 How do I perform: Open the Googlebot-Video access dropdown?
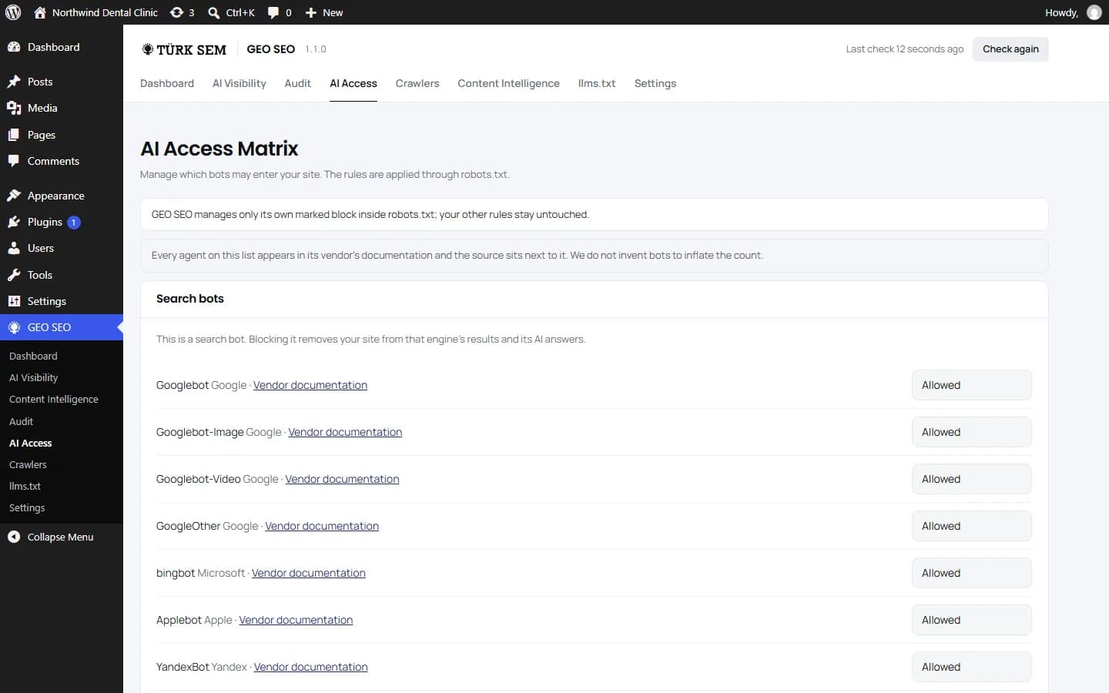pyautogui.click(x=971, y=479)
